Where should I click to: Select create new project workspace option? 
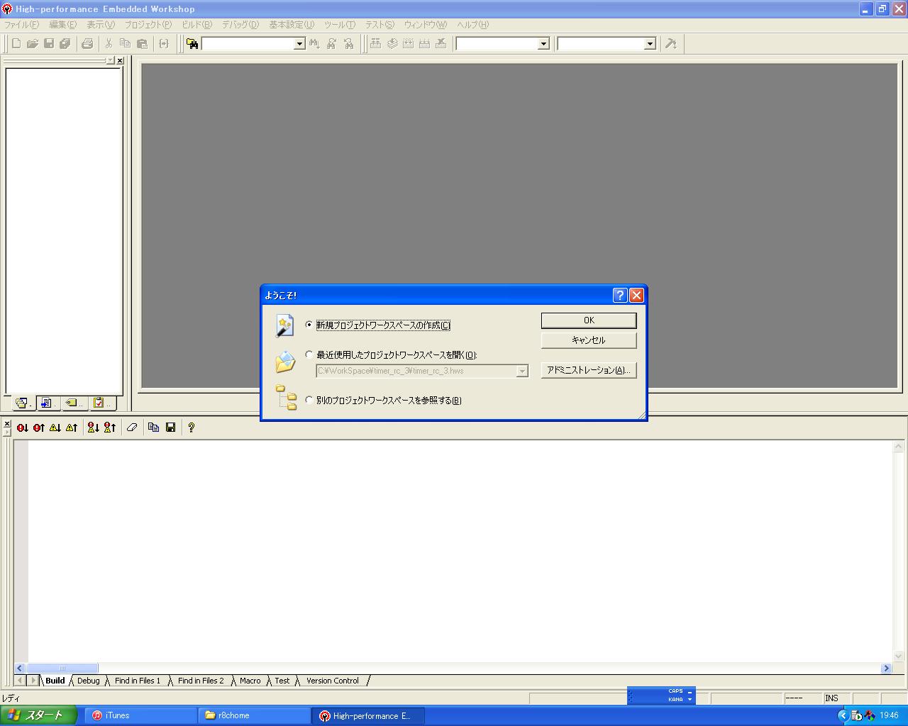pyautogui.click(x=309, y=325)
